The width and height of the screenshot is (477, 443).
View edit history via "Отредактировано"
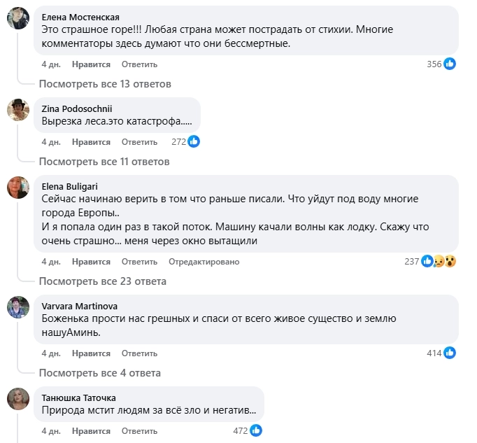pos(204,262)
